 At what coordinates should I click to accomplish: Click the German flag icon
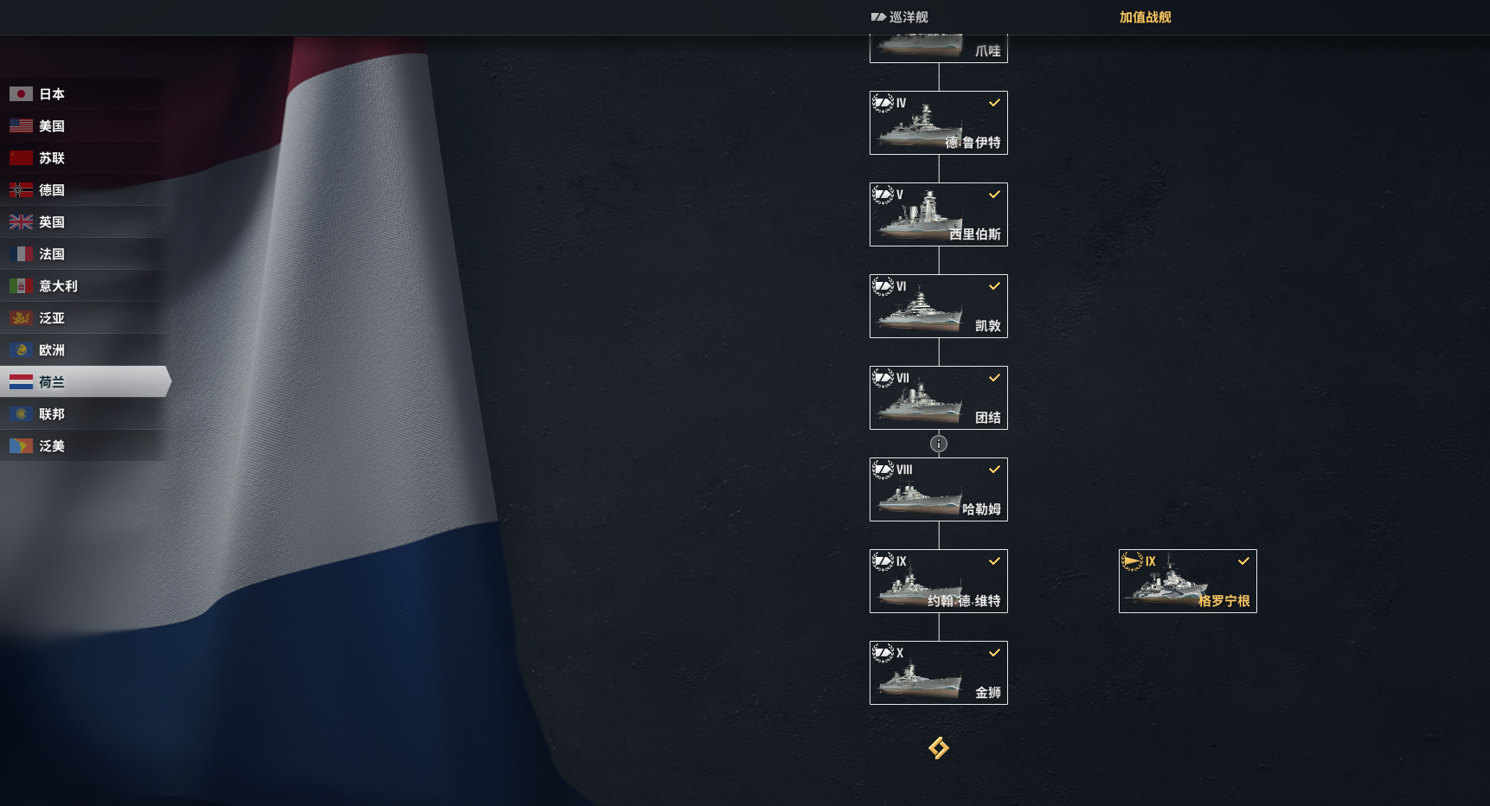point(21,190)
